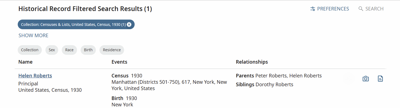Click the Relationships column header

click(x=252, y=62)
